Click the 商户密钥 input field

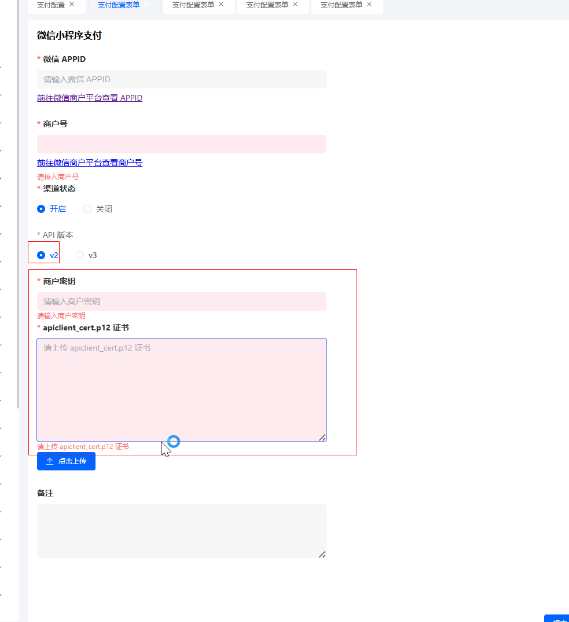(181, 301)
